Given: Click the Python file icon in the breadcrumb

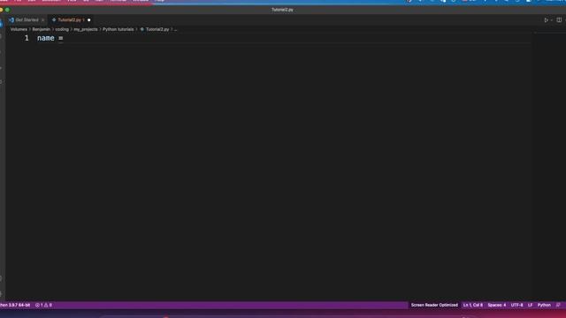Looking at the screenshot, I should coord(141,29).
